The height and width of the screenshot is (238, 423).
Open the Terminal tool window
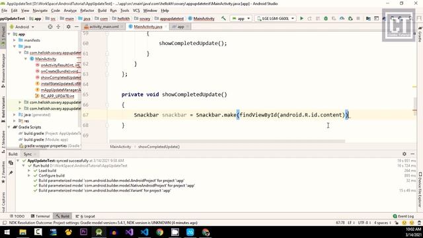(40, 216)
